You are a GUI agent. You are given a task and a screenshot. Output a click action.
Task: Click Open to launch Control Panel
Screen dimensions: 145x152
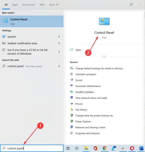[78, 50]
